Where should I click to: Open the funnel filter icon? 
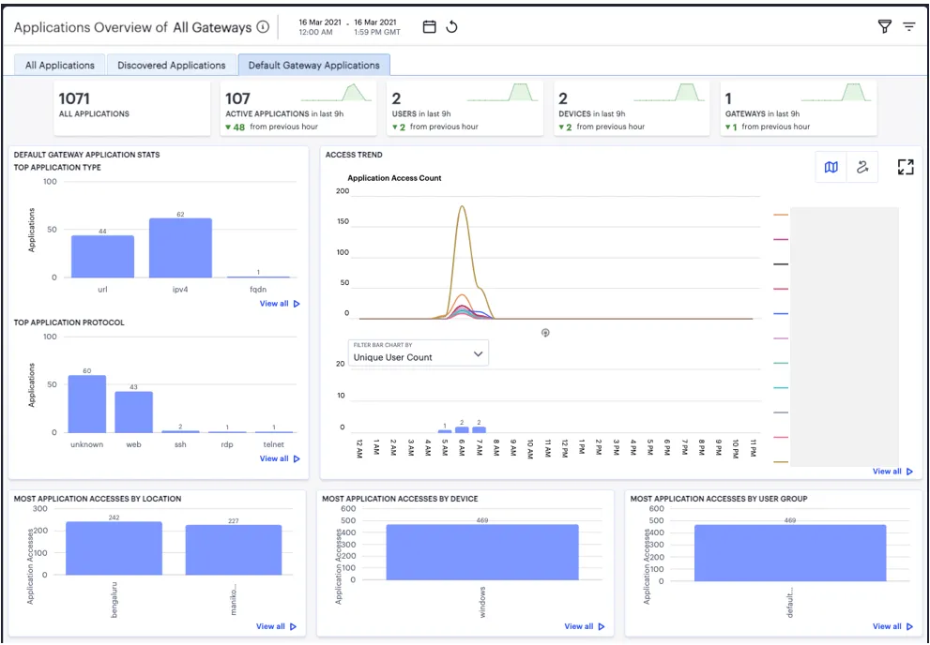coord(884,26)
